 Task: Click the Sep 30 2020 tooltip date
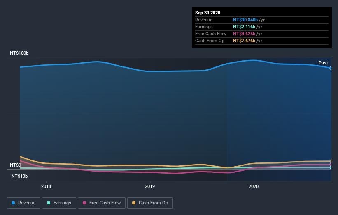pos(208,13)
